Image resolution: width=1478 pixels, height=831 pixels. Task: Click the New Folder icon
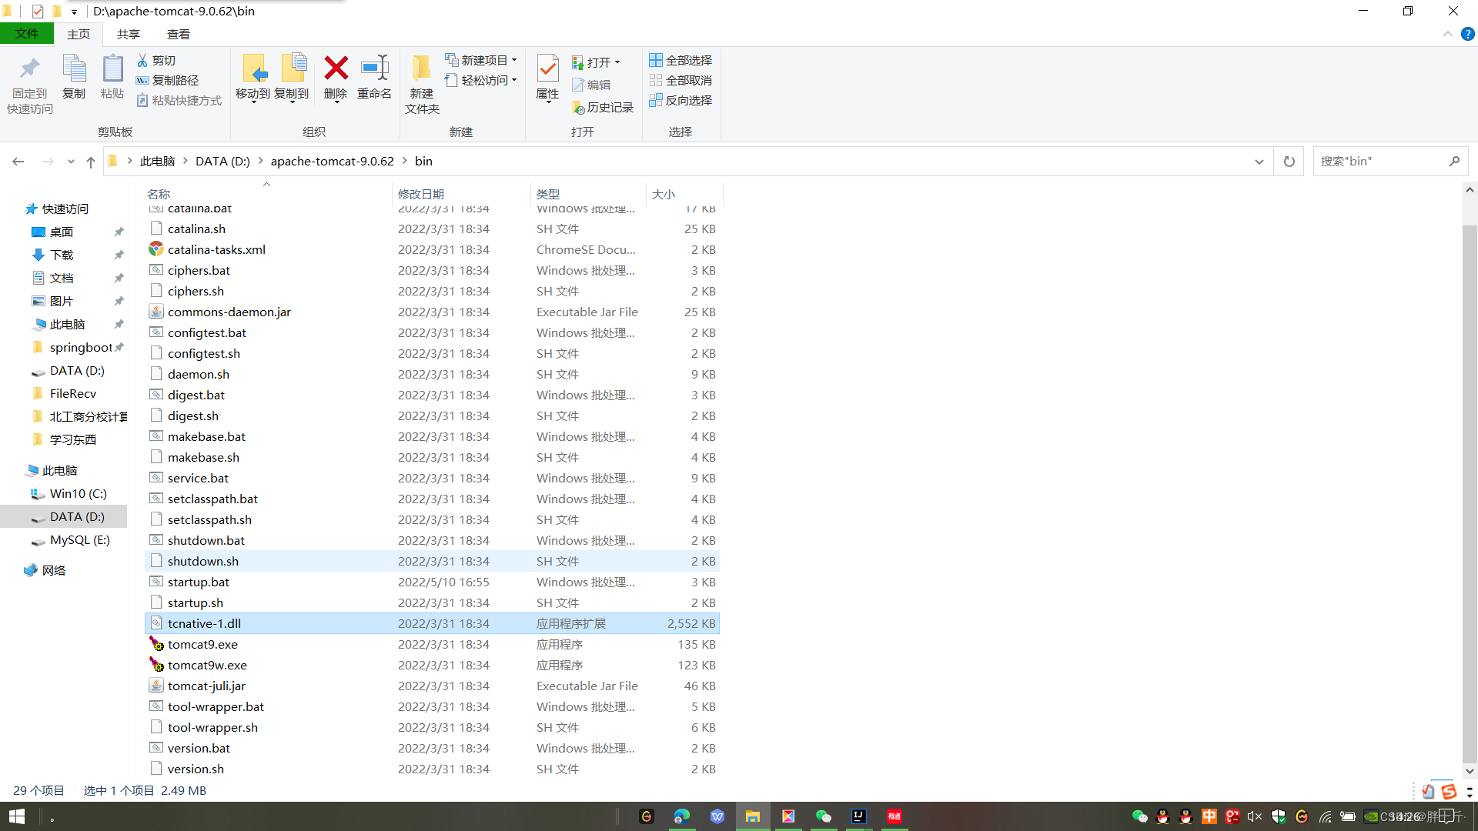[x=421, y=69]
